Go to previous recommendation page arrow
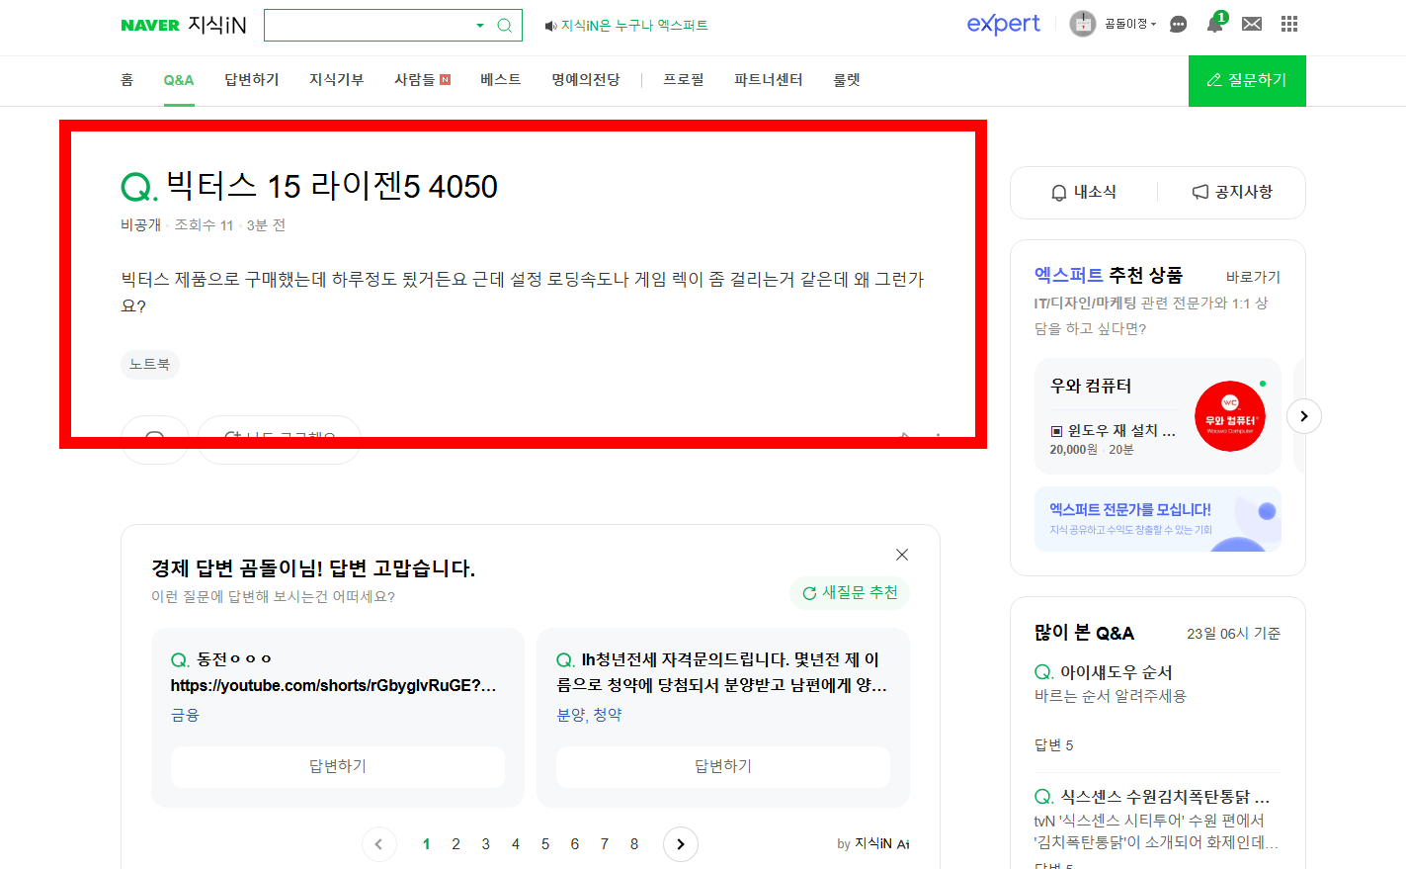1406x869 pixels. tap(379, 844)
